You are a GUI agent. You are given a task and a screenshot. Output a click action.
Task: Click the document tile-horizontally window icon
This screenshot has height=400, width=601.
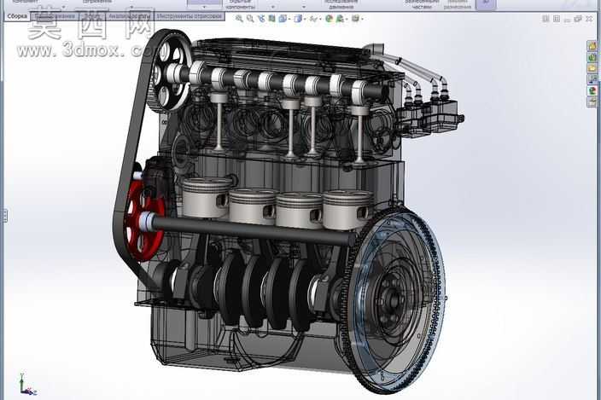546,19
